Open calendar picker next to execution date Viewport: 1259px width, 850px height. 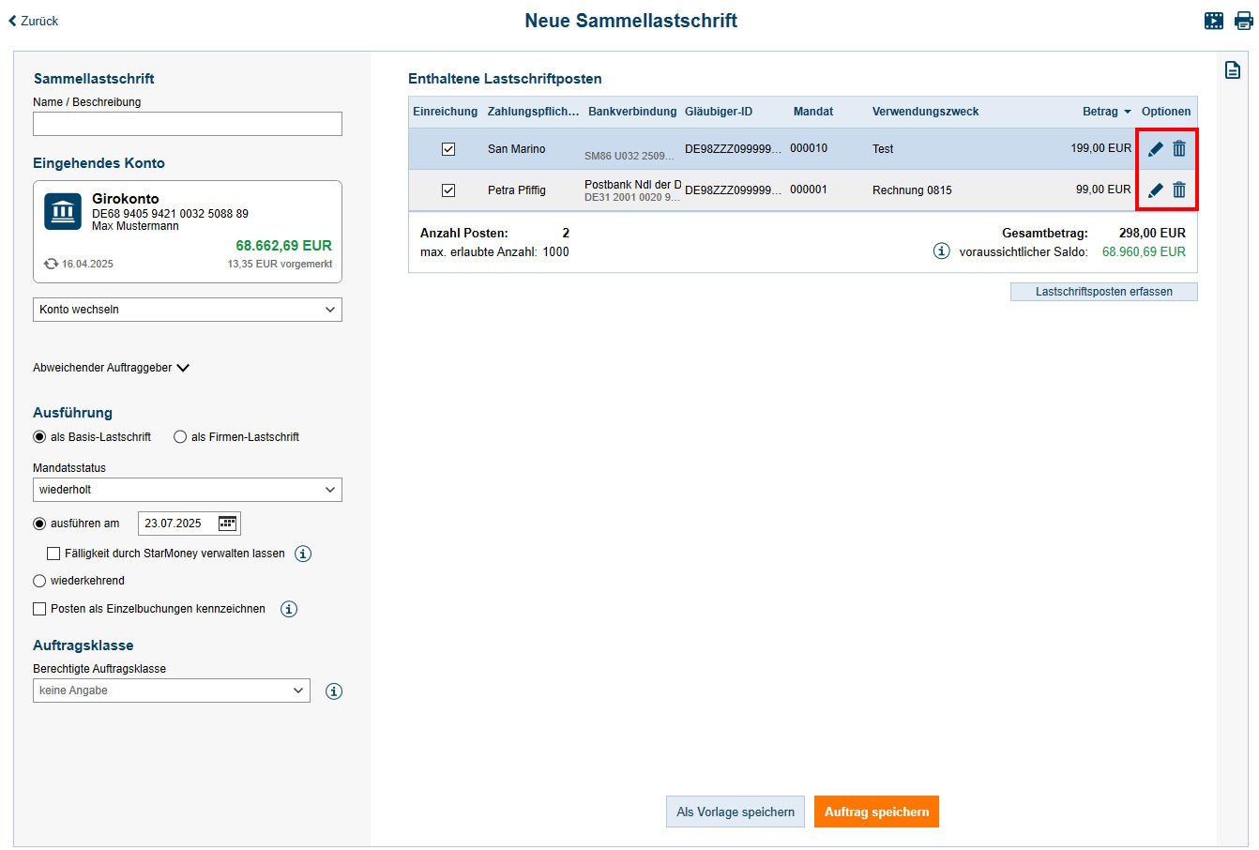pos(227,524)
